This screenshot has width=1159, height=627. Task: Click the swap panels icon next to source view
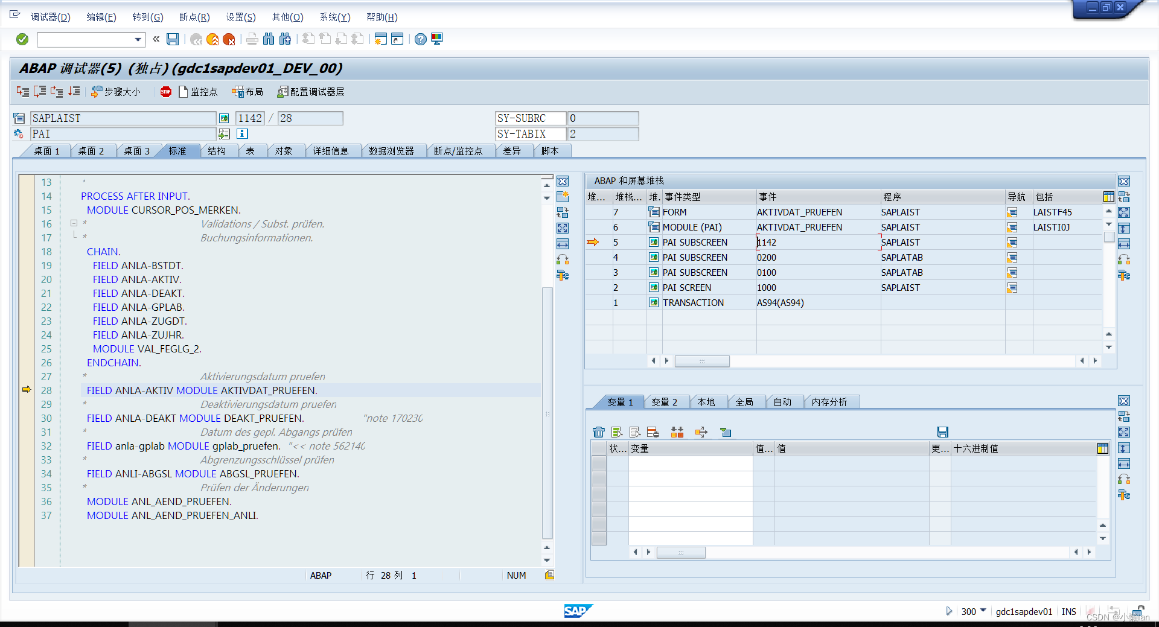563,212
